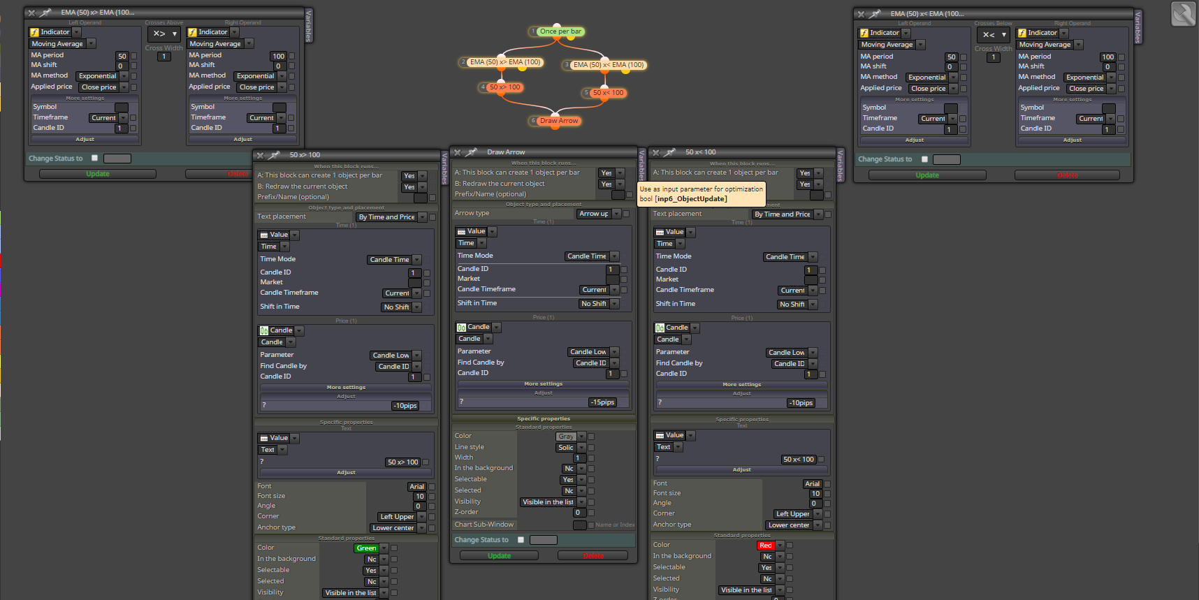
Task: Tick the checkbox beside Arrow type in Draw Arrow panel
Action: (626, 214)
